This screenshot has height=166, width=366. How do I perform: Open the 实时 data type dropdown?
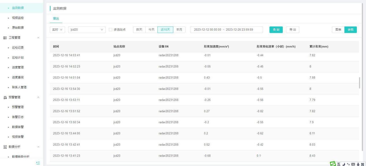[x=58, y=30]
